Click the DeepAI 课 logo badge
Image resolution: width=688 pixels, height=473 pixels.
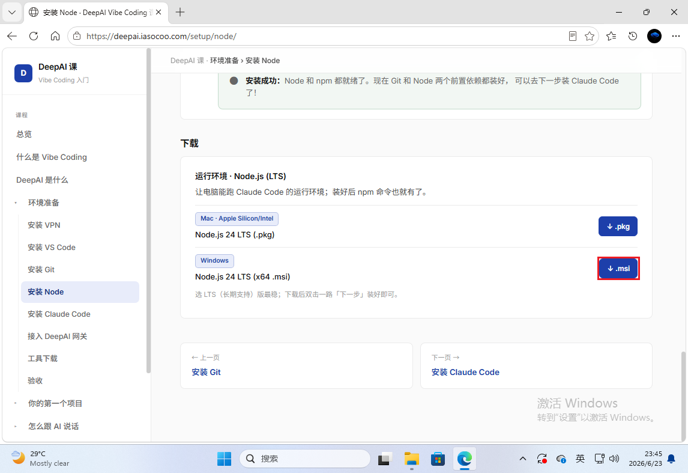click(23, 73)
